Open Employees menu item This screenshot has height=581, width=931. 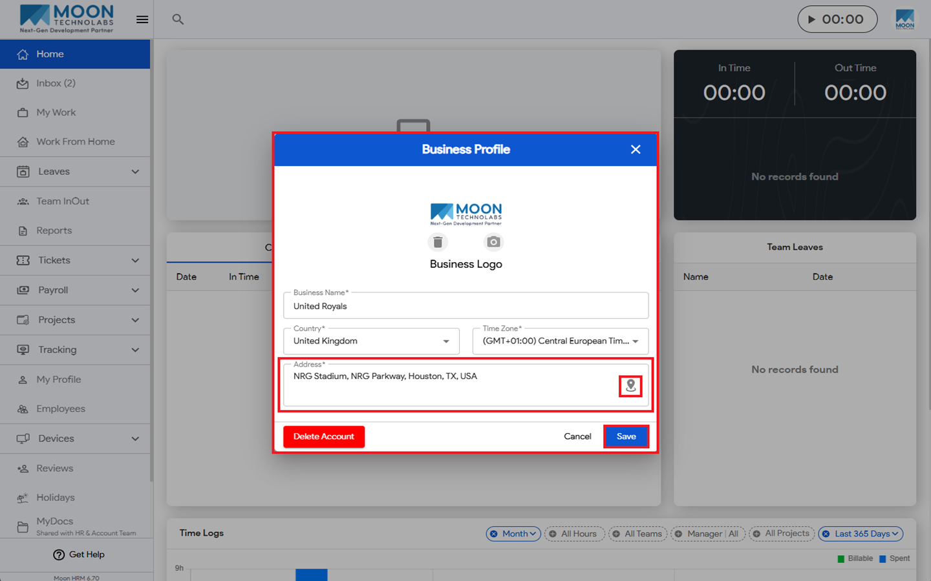point(75,409)
